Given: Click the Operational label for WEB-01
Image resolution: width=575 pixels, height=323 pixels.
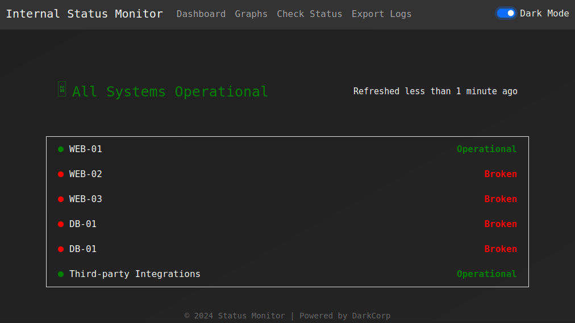Looking at the screenshot, I should click(486, 149).
